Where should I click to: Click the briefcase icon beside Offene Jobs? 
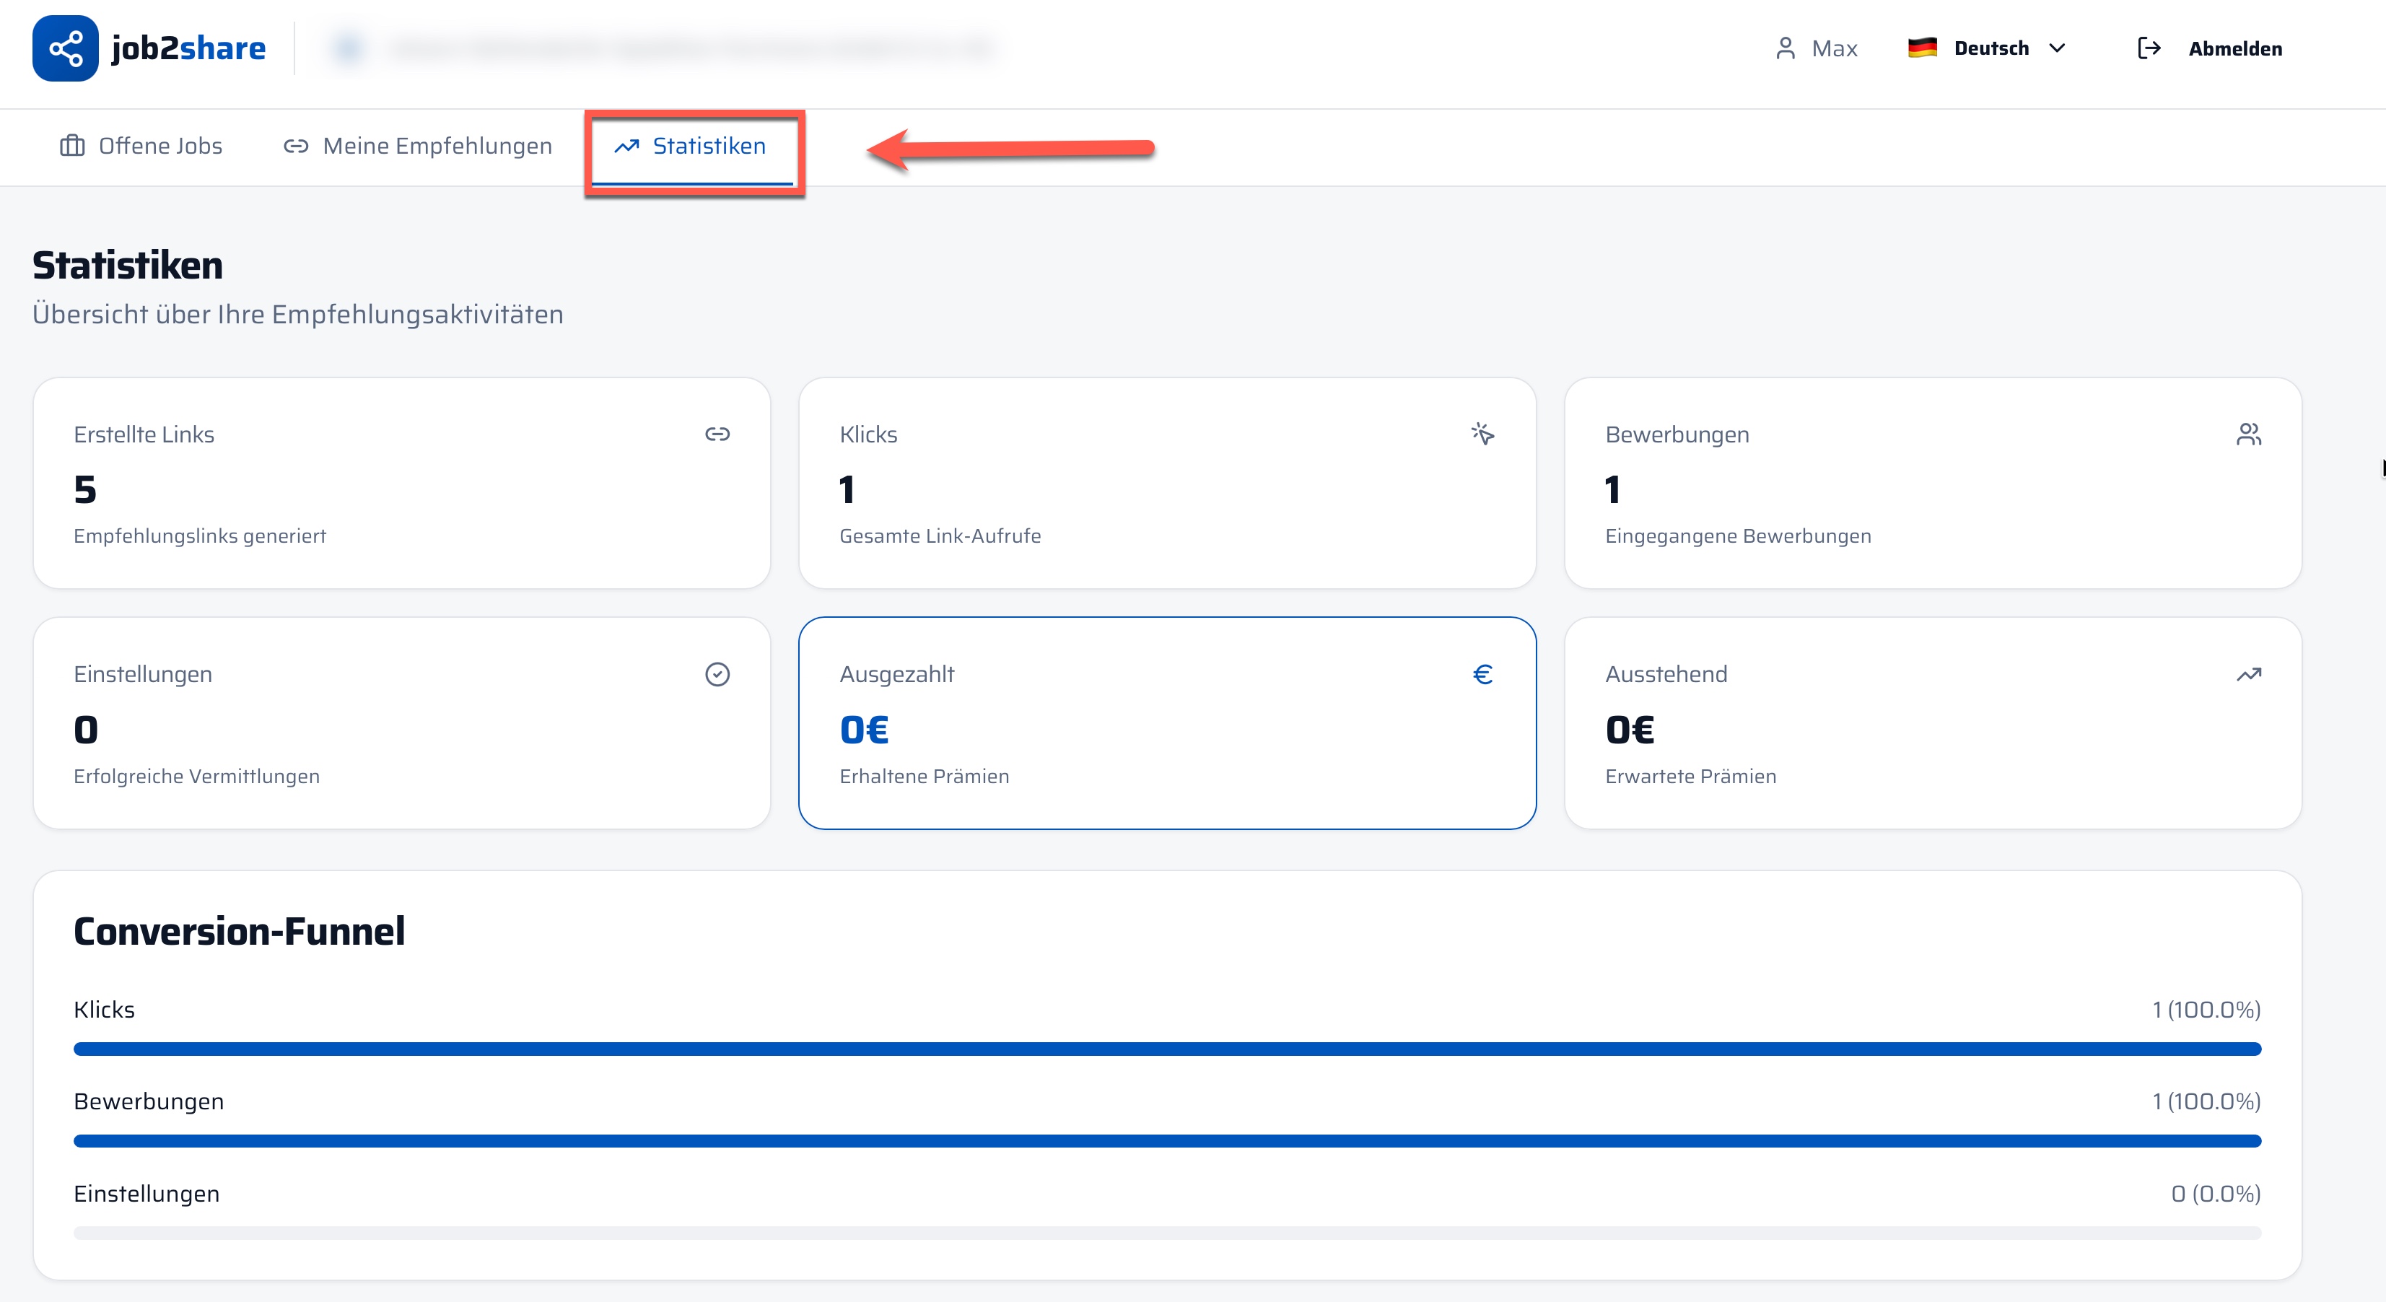72,145
